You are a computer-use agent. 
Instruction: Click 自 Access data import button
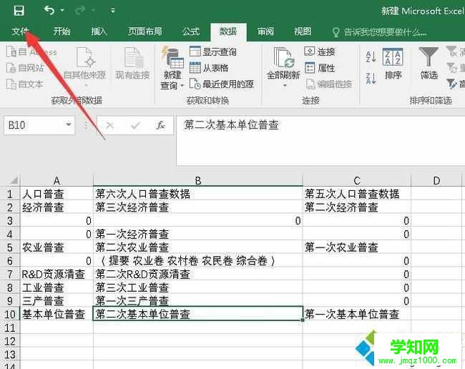31,52
